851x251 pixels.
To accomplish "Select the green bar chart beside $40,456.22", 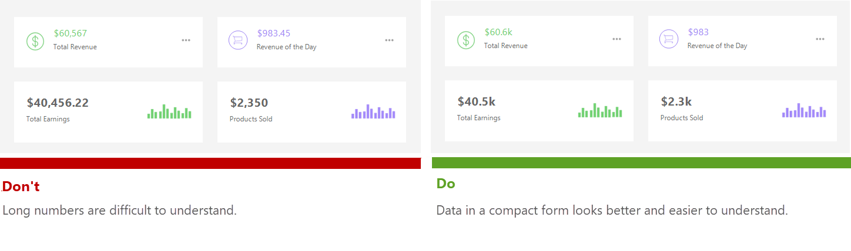I will click(x=169, y=111).
